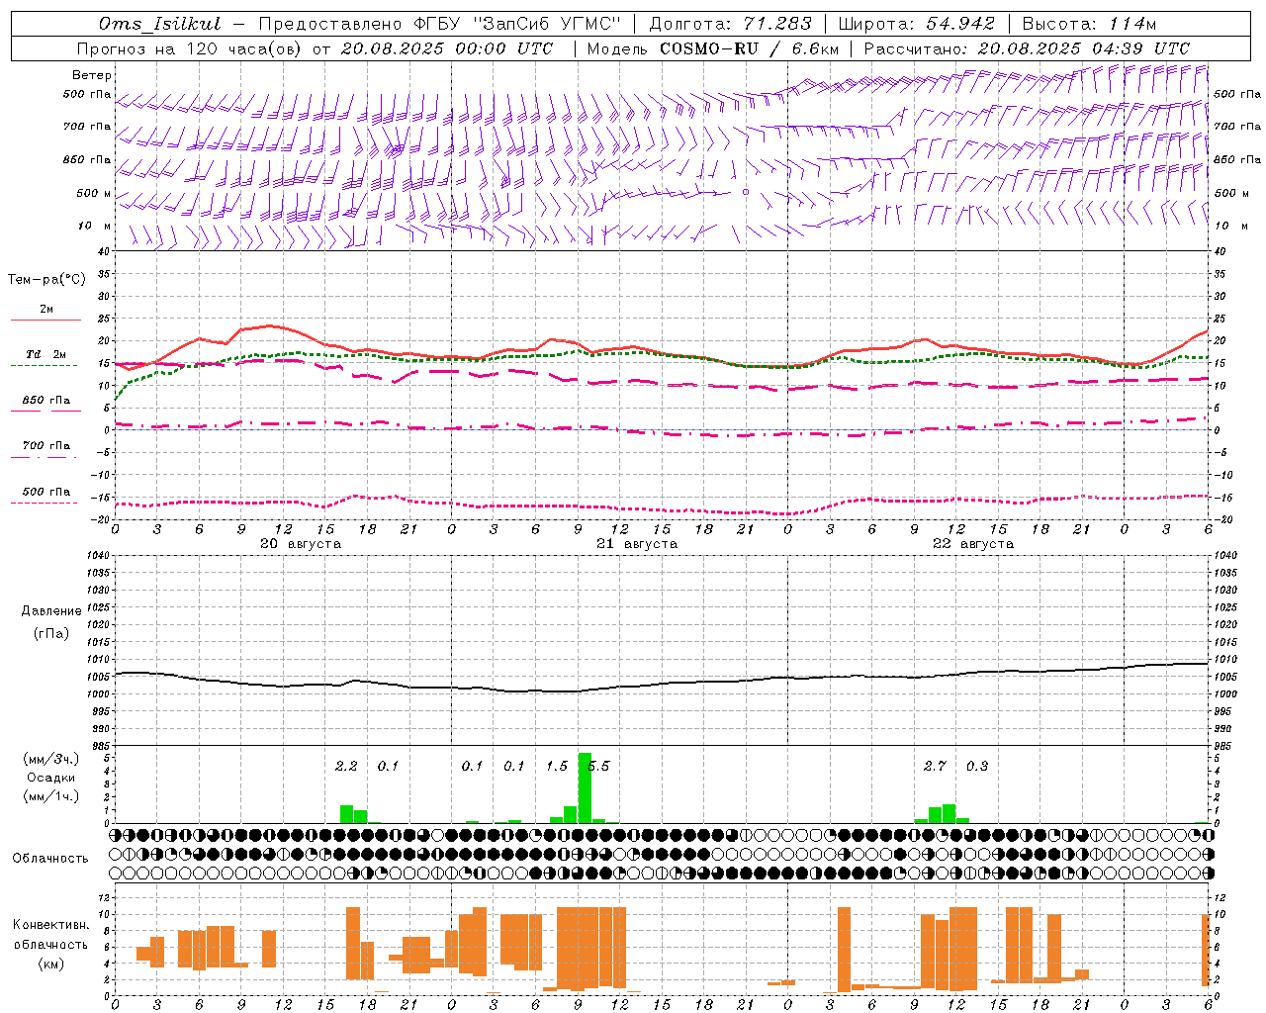The image size is (1266, 1013).
Task: Click the Долгота: 71.283 longitude value
Action: pyautogui.click(x=730, y=24)
